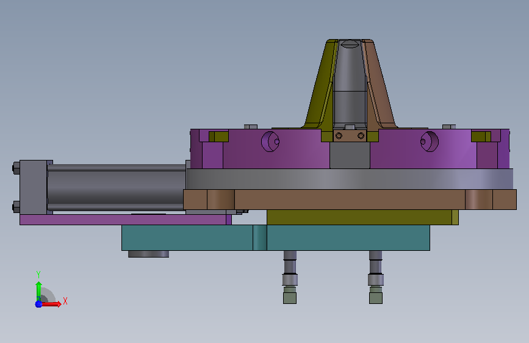Select the round gray pad beneath teal plate
Screen dimensions: 529x343
point(148,254)
